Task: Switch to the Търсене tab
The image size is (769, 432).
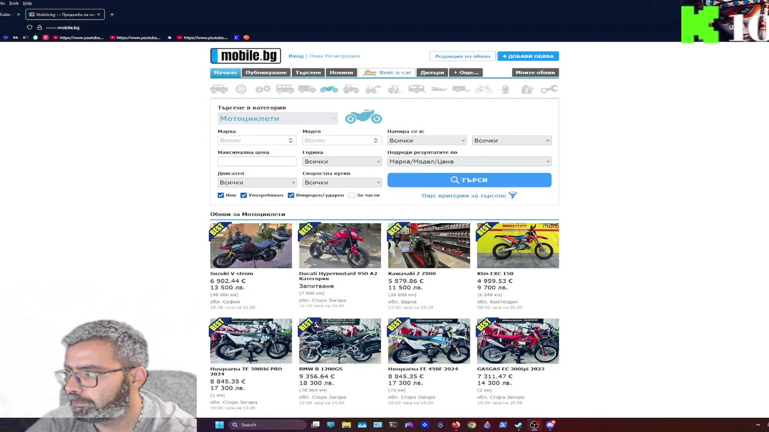Action: [x=308, y=73]
